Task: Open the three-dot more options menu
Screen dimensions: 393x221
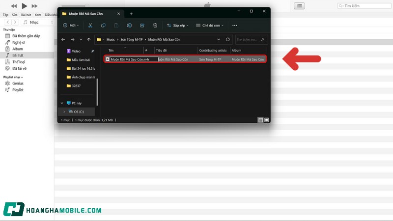Action: click(235, 26)
